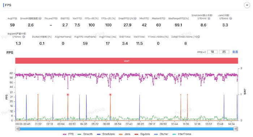Toggle SmallJank series in legend
253x137 pixels.
106,134
